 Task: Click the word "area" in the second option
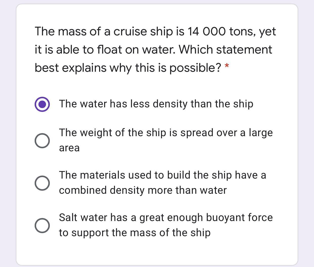point(69,148)
